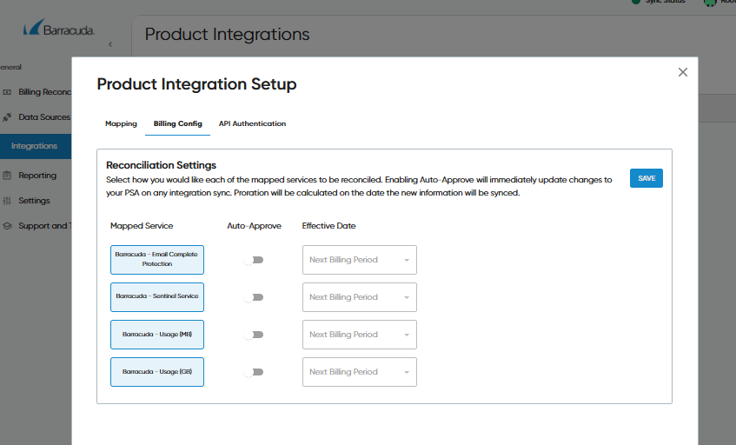Expand Effective Date dropdown for Sentinel Service
This screenshot has width=736, height=445.
360,297
